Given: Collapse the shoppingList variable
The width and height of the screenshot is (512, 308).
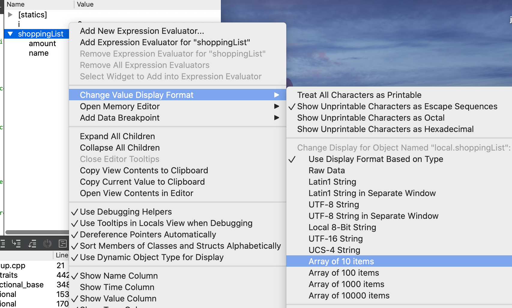Looking at the screenshot, I should click(x=11, y=34).
